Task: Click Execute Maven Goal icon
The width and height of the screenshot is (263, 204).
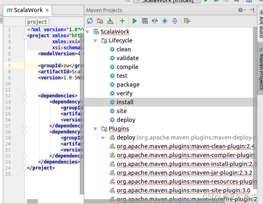Action: 145,21
